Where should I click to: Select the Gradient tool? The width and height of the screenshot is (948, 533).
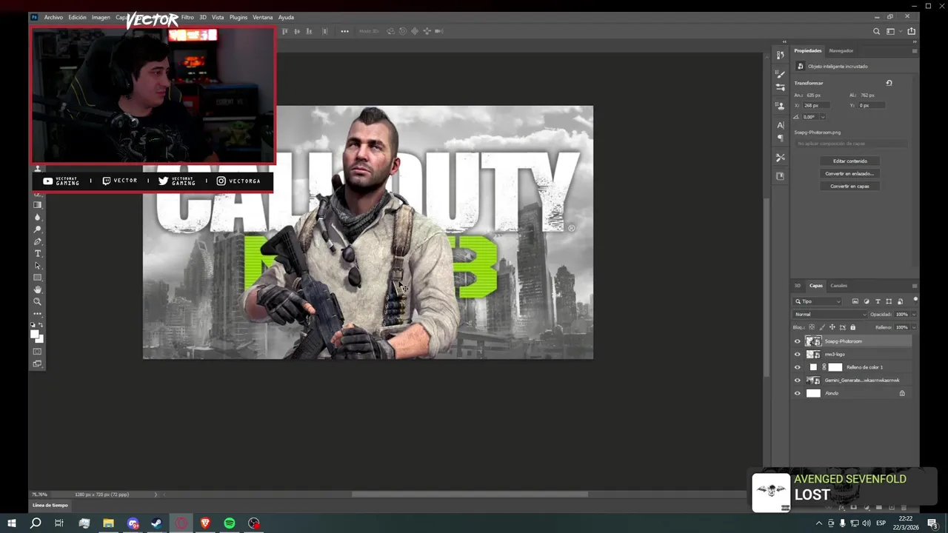(38, 205)
